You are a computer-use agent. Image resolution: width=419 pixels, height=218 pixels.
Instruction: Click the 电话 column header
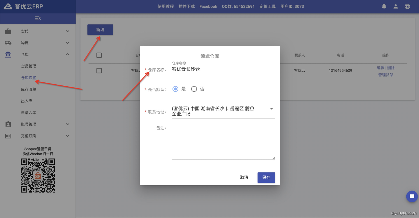click(341, 55)
